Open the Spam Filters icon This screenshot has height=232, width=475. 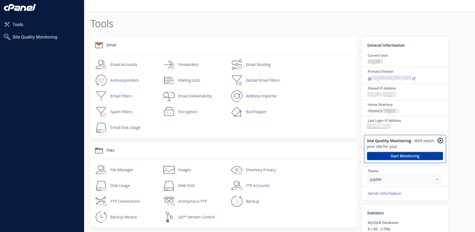101,112
